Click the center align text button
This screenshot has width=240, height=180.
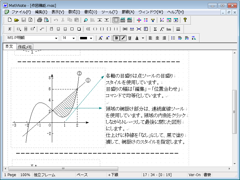(x=157, y=38)
